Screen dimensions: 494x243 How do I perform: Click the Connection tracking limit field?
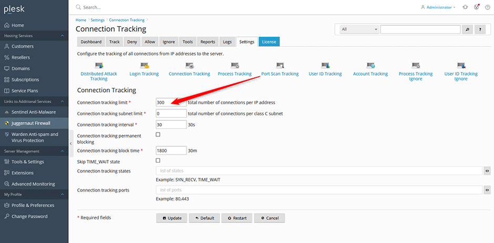(x=171, y=103)
